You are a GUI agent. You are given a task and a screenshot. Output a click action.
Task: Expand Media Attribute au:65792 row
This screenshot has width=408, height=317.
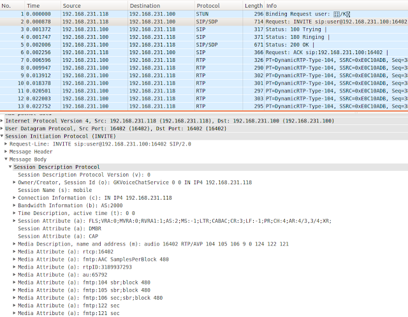coord(14,274)
